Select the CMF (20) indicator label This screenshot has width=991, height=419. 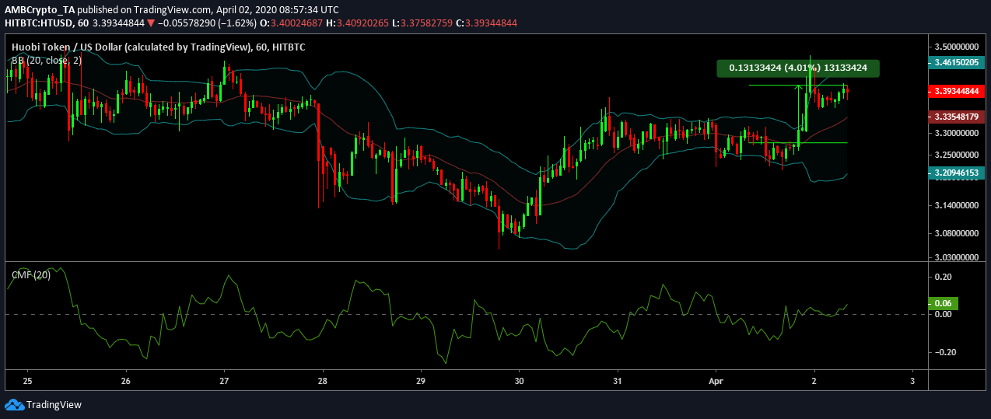pyautogui.click(x=30, y=275)
